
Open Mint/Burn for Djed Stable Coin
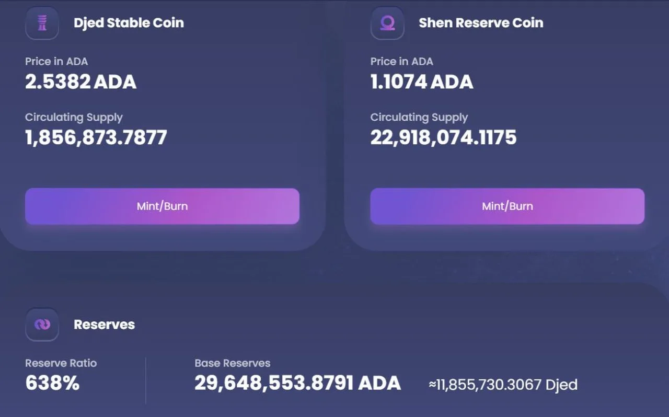pyautogui.click(x=162, y=206)
